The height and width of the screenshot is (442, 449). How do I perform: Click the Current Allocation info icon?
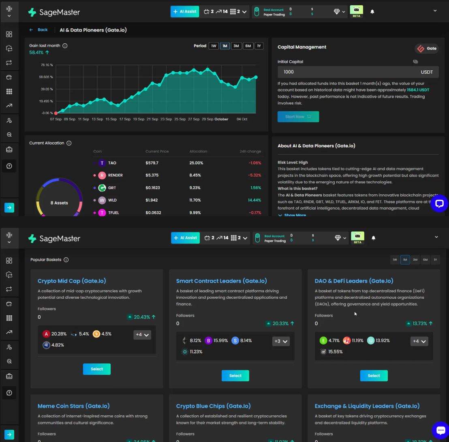coord(69,143)
